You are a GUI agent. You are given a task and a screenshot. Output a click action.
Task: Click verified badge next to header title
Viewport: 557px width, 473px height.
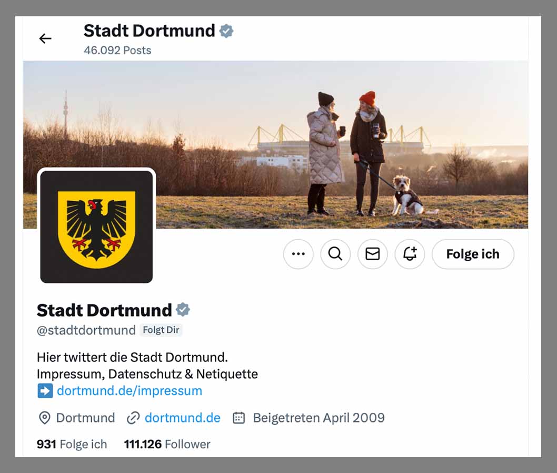226,31
